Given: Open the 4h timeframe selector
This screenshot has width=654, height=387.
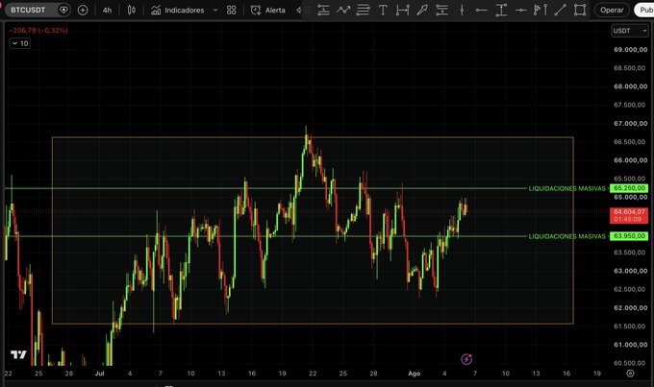Looking at the screenshot, I should pyautogui.click(x=107, y=10).
